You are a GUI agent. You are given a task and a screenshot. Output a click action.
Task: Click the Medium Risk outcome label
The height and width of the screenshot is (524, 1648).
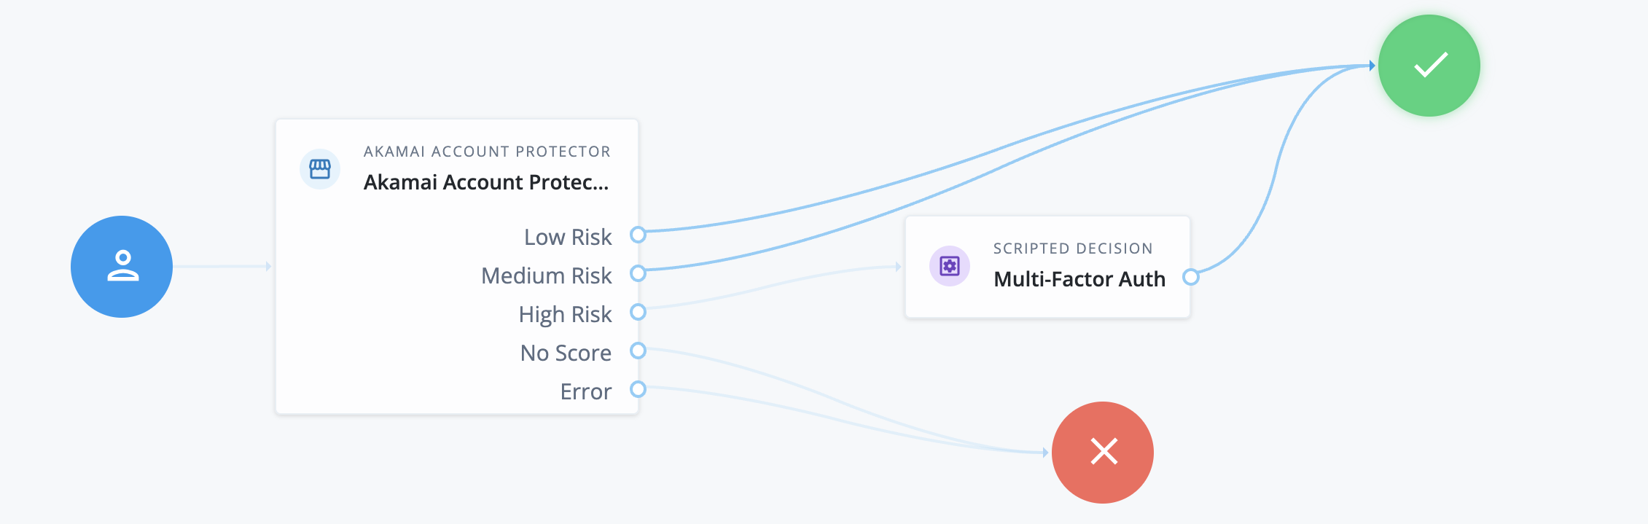pyautogui.click(x=545, y=275)
